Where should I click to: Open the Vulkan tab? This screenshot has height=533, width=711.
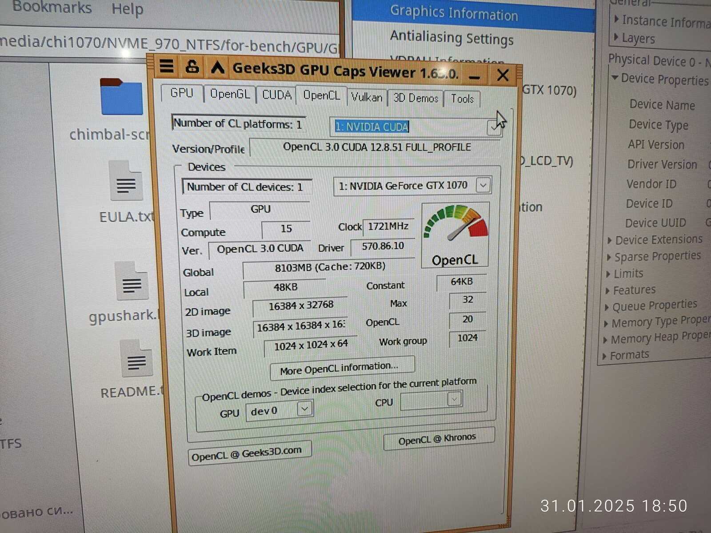[x=367, y=97]
